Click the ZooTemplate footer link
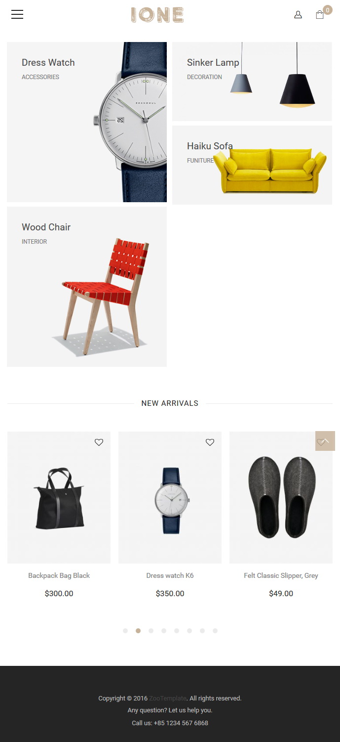 tap(168, 698)
